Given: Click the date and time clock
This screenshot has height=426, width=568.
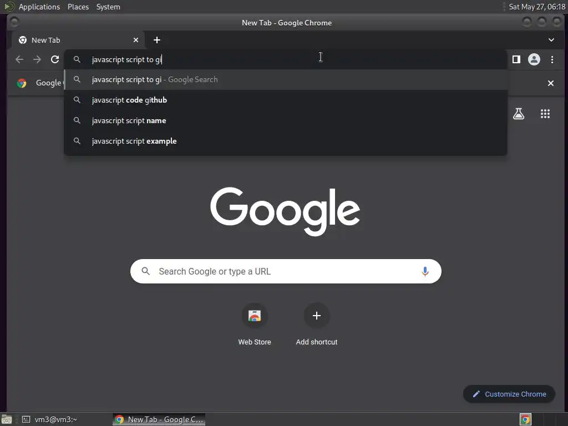Looking at the screenshot, I should click(537, 7).
